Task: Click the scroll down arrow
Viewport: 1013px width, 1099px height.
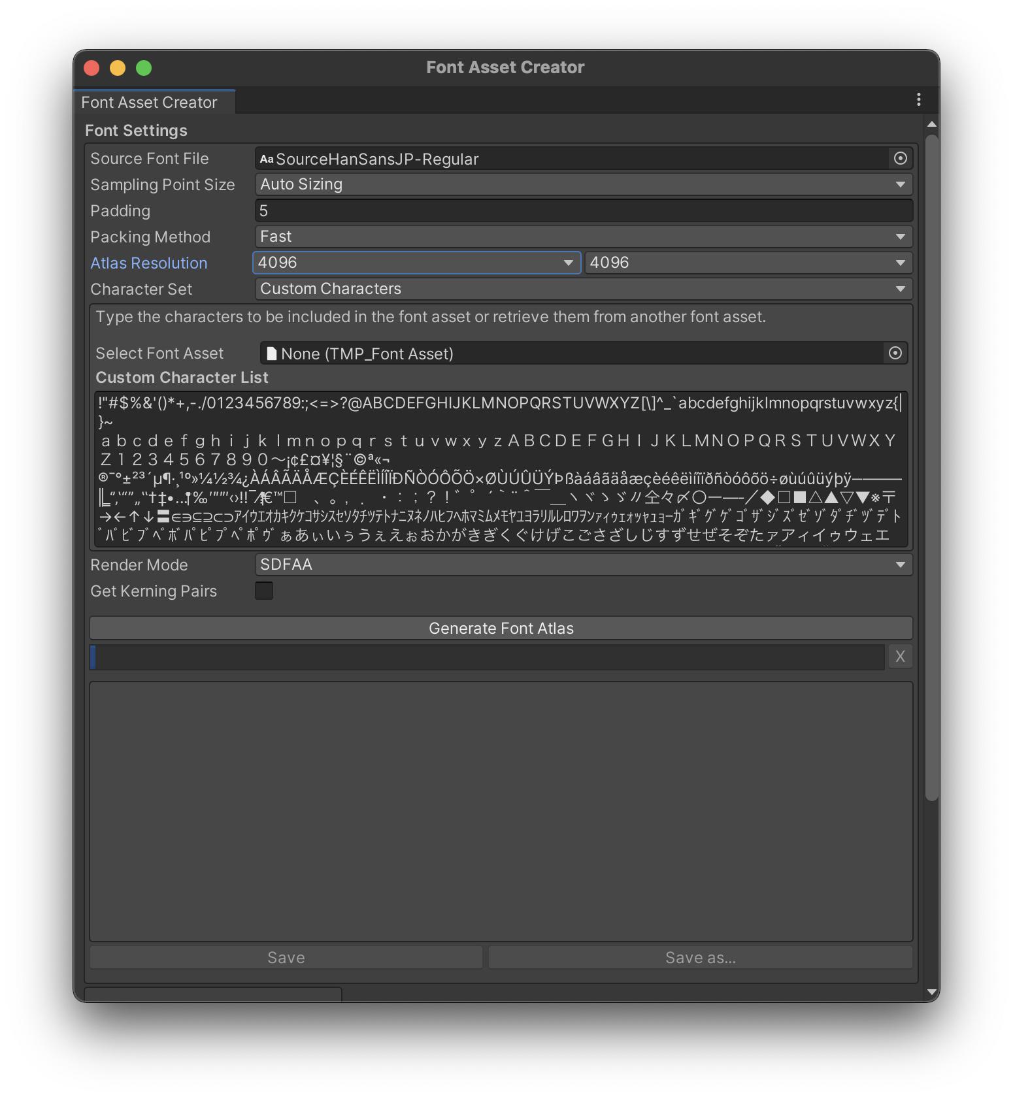Action: pyautogui.click(x=931, y=992)
